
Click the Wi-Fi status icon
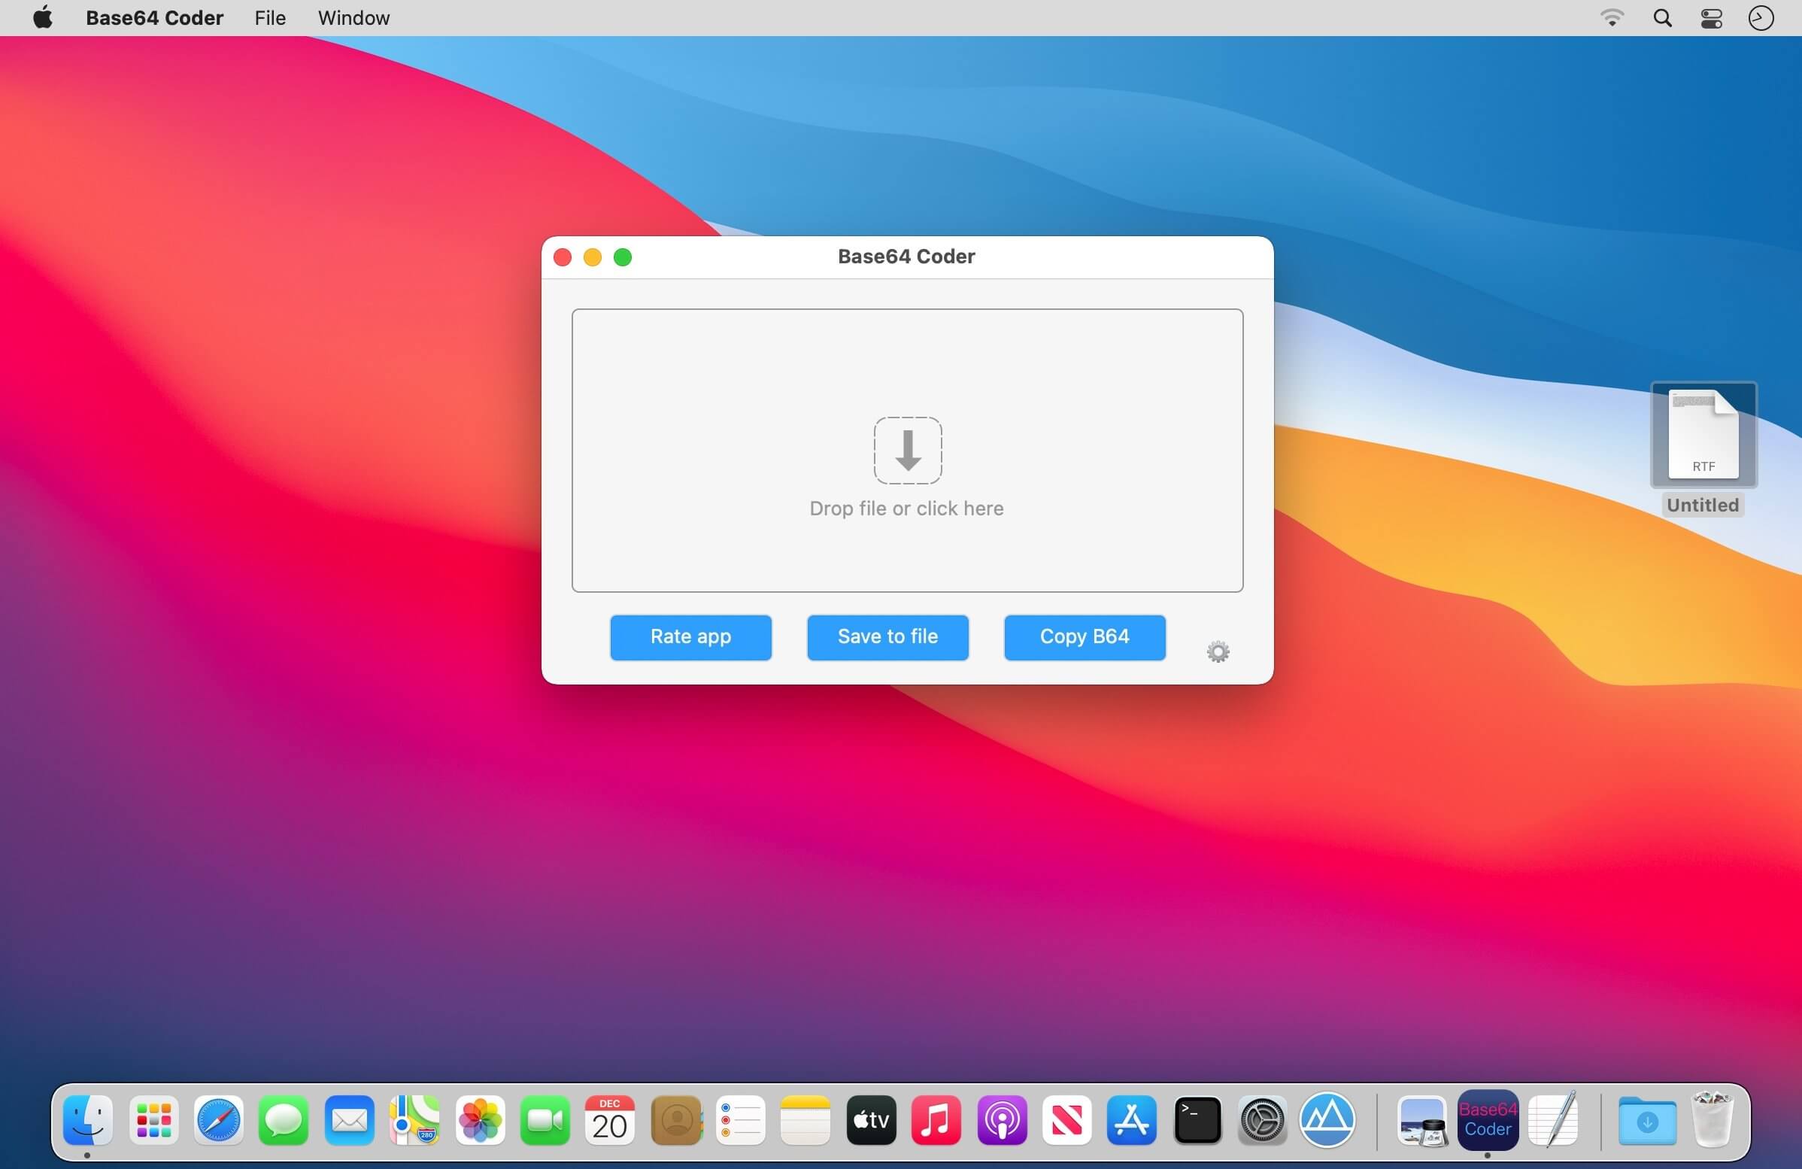point(1612,17)
